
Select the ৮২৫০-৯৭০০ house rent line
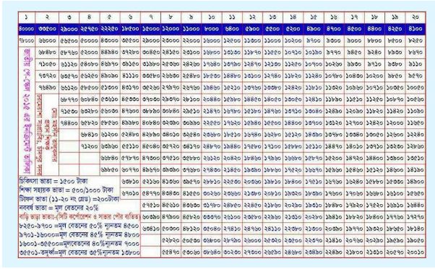pyautogui.click(x=79, y=226)
